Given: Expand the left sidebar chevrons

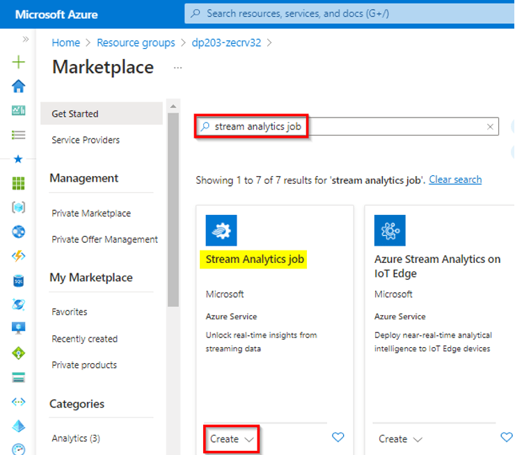Looking at the screenshot, I should pyautogui.click(x=25, y=40).
